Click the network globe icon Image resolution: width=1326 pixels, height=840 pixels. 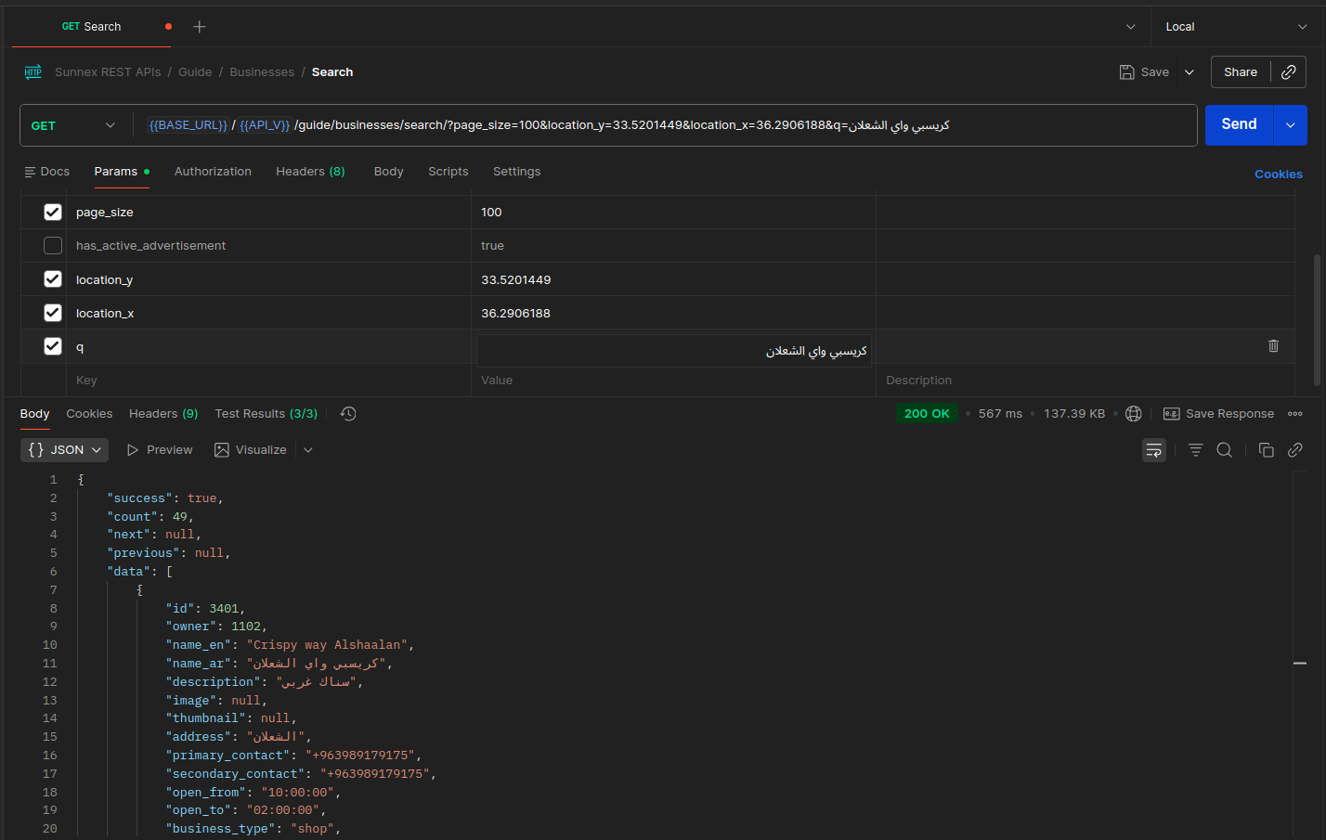1133,414
